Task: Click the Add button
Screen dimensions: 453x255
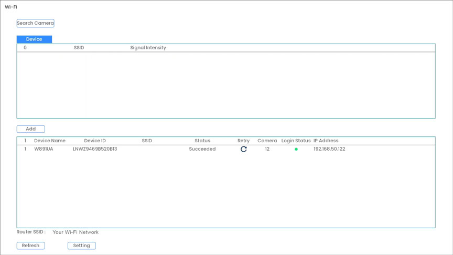Action: tap(30, 129)
